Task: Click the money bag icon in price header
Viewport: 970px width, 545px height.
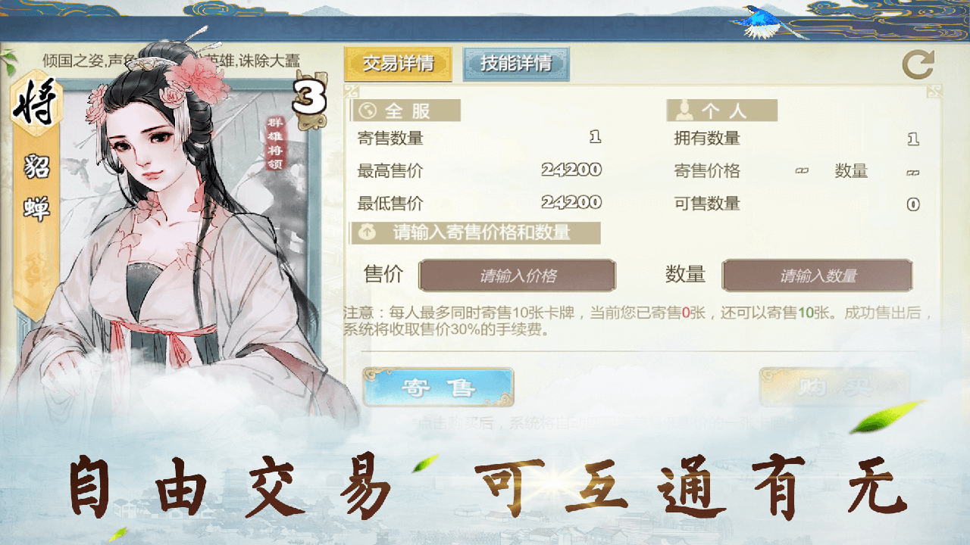Action: pyautogui.click(x=368, y=232)
